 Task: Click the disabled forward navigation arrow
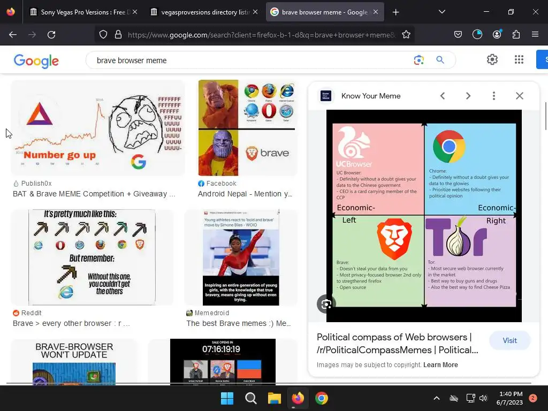point(32,35)
